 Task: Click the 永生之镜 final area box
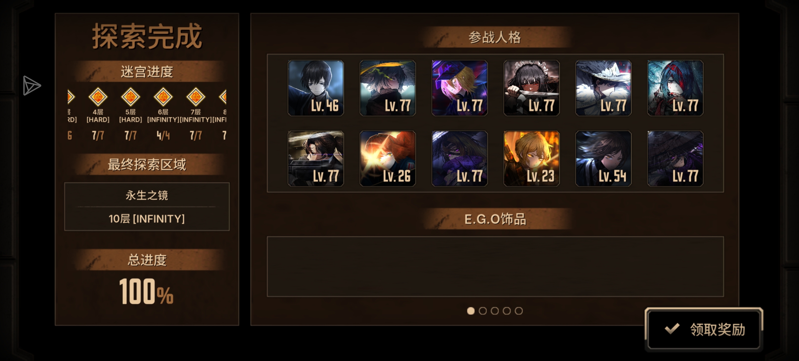coord(147,207)
